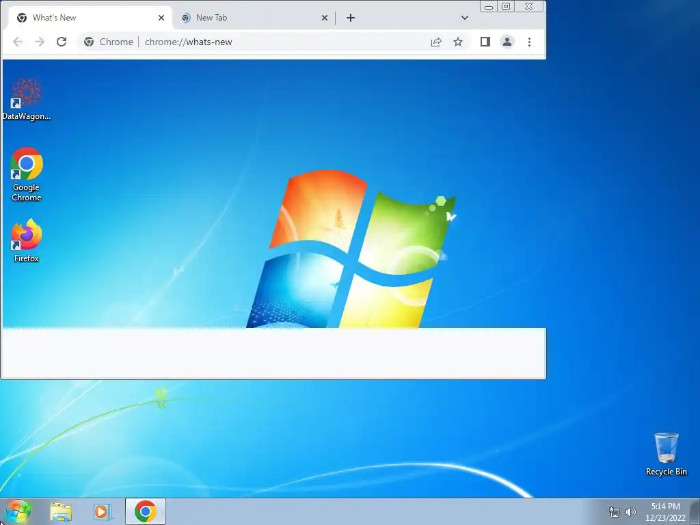Share this page using the share icon
The height and width of the screenshot is (525, 700).
pos(436,42)
